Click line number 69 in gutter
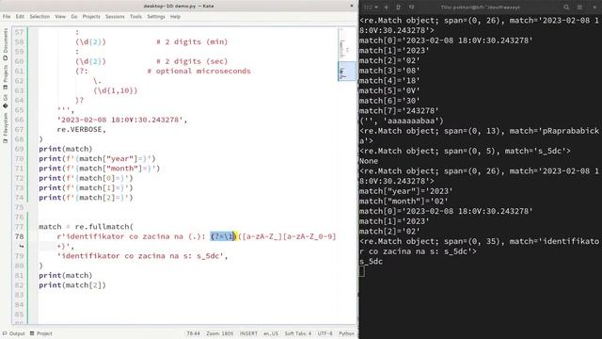 (x=20, y=149)
